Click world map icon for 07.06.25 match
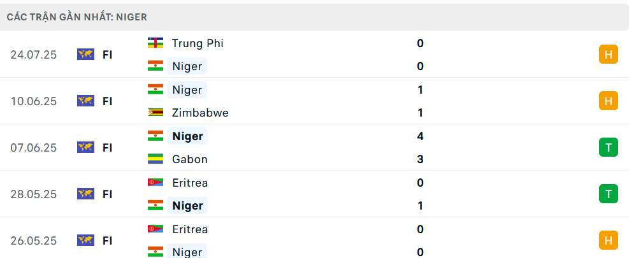The image size is (629, 258). tap(85, 148)
